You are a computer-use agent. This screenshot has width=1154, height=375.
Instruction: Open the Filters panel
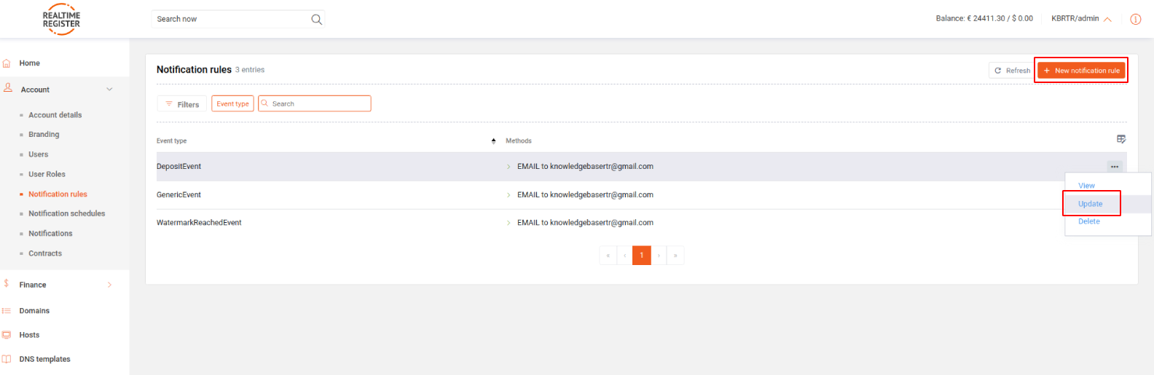click(182, 104)
